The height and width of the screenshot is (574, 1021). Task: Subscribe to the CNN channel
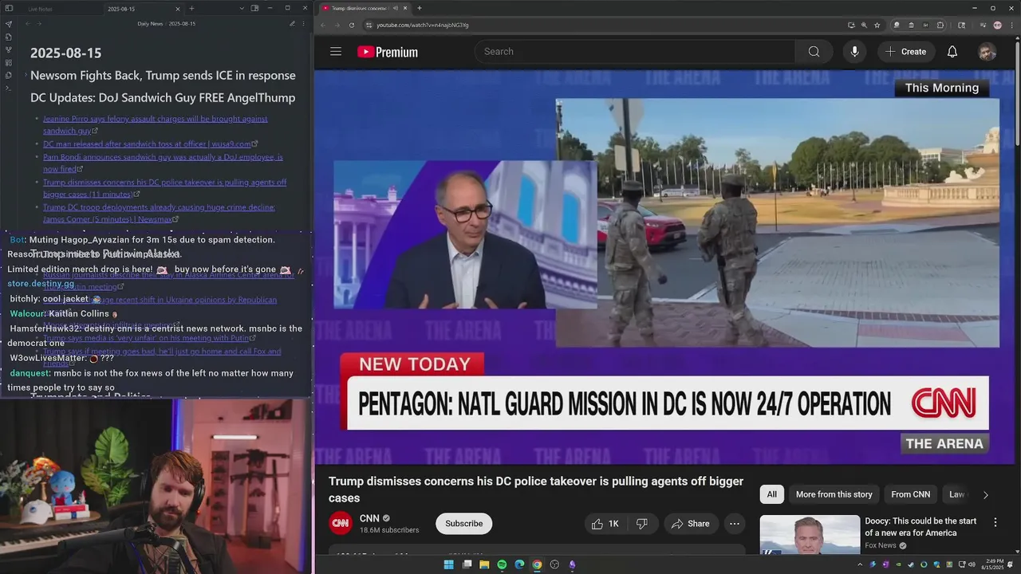coord(463,524)
